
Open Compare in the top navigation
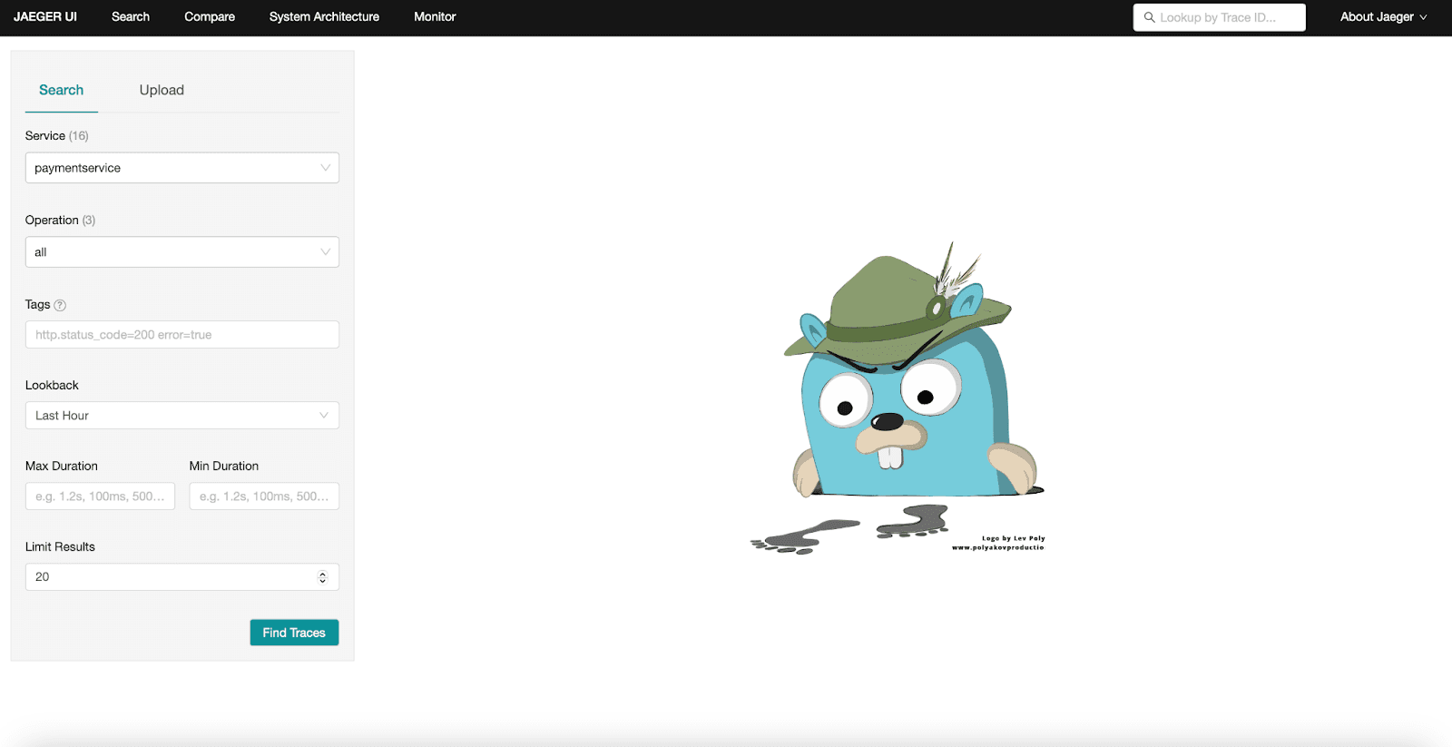click(x=210, y=17)
